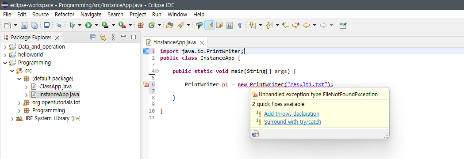
Task: Open the External Tools dropdown arrow
Action: coord(130,26)
